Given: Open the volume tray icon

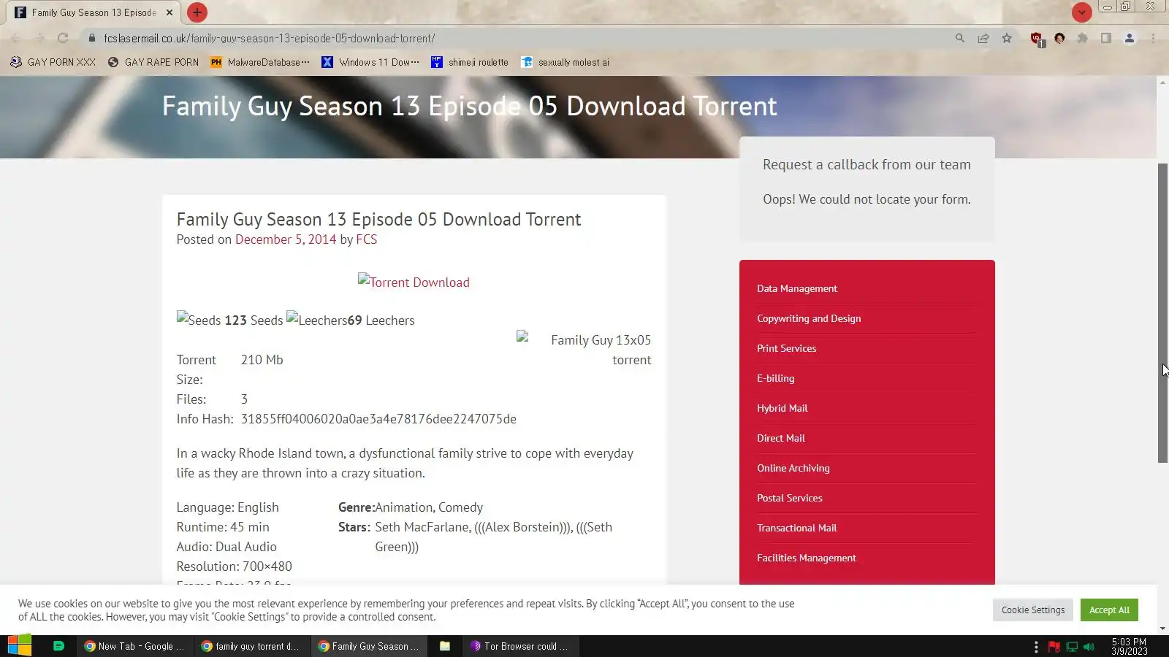Looking at the screenshot, I should click(x=1089, y=647).
